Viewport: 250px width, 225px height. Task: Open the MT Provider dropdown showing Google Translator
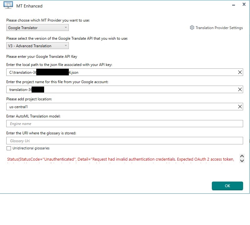click(x=38, y=27)
